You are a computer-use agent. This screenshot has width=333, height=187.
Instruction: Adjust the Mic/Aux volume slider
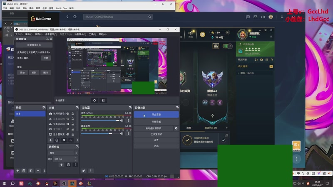[100, 121]
